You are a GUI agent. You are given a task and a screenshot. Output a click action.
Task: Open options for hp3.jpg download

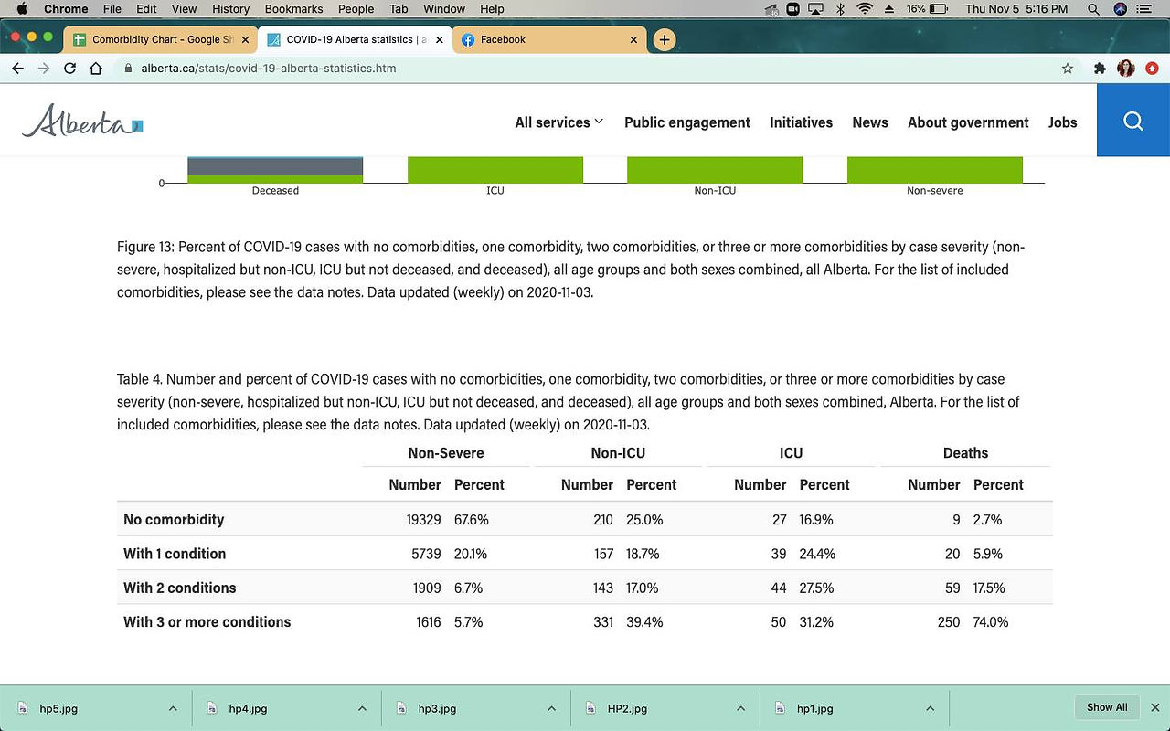(x=551, y=708)
